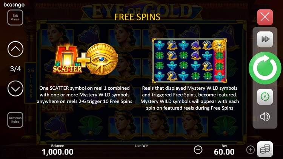Click the Booongo logo
Viewport: 283px width, 159px height.
(14, 5)
